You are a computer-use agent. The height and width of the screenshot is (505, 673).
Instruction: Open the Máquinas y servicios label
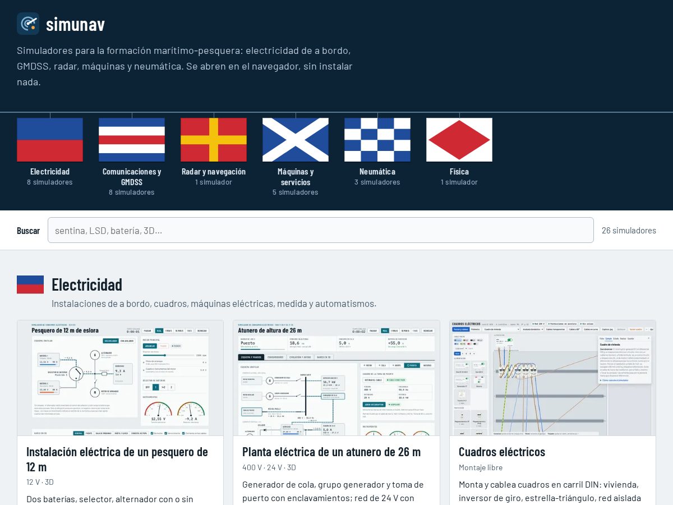tap(296, 177)
